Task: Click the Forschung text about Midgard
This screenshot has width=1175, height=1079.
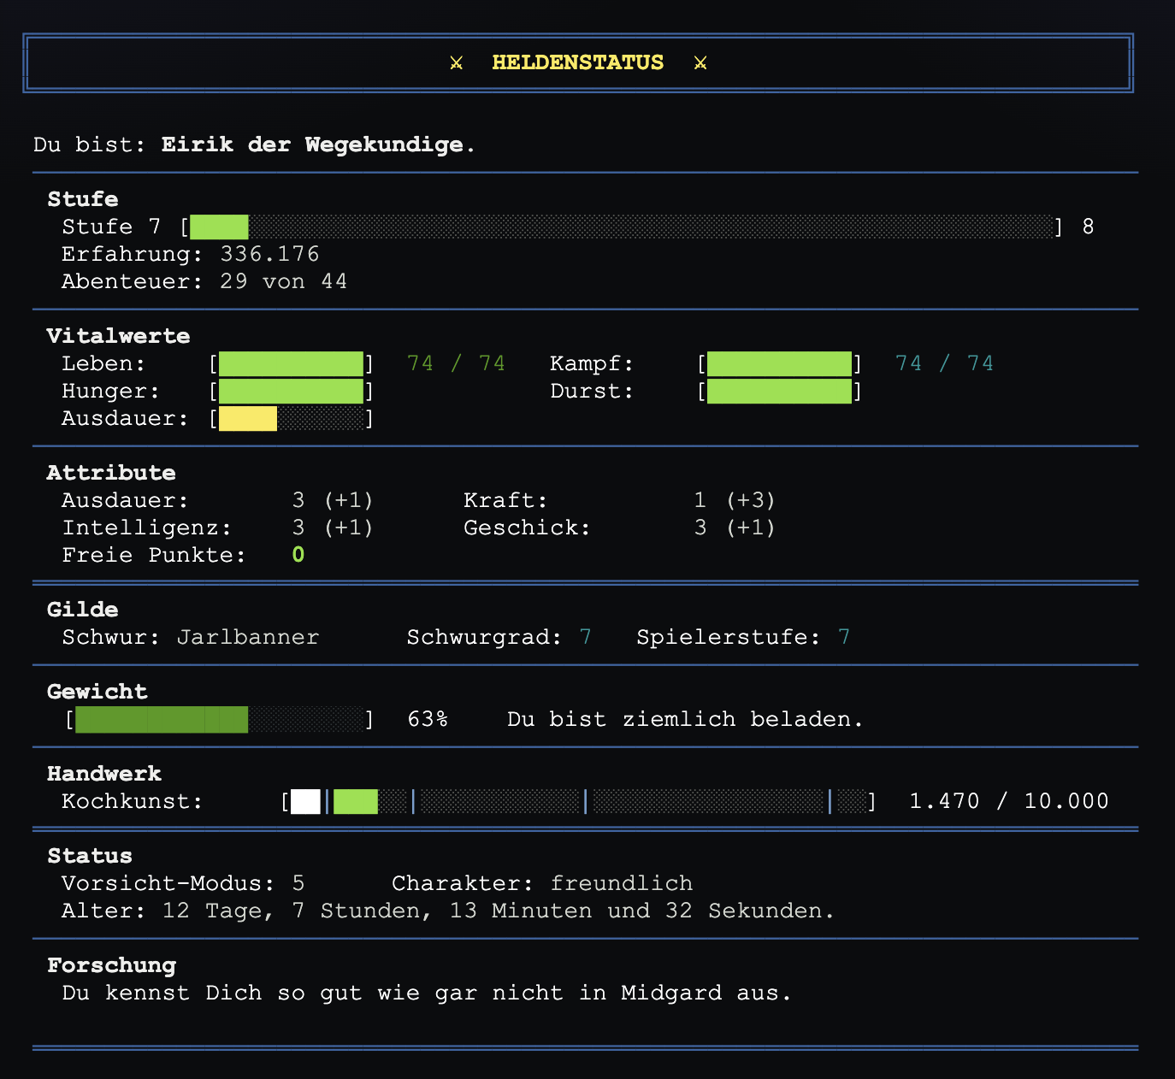Action: [x=427, y=993]
